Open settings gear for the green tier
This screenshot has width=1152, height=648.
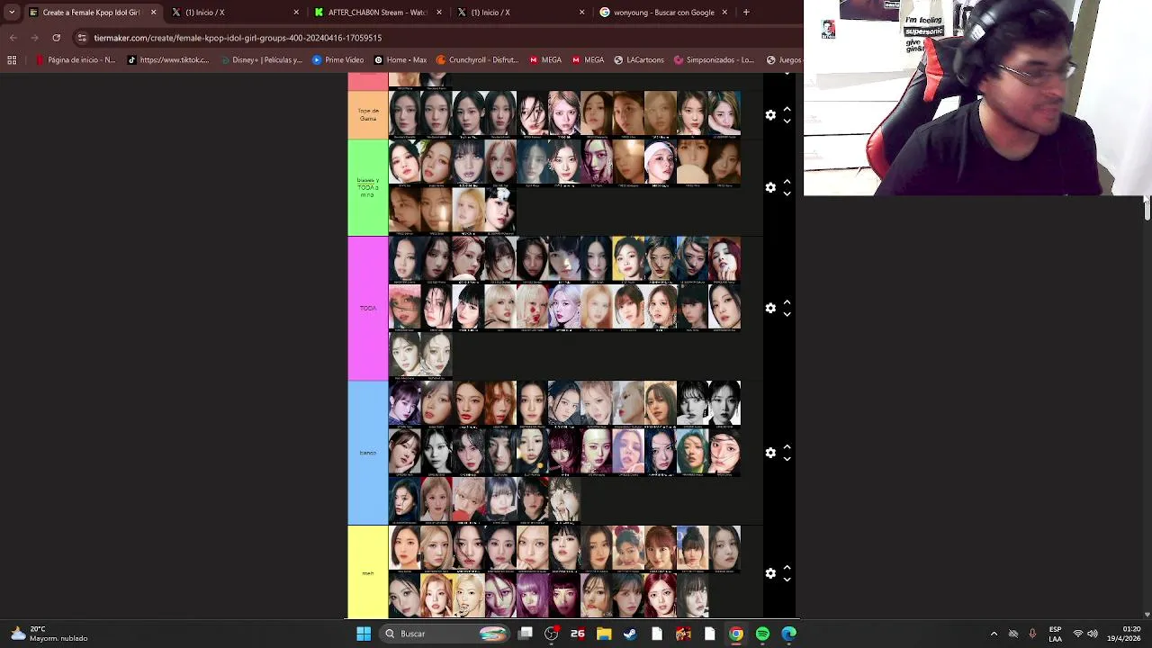click(x=770, y=187)
